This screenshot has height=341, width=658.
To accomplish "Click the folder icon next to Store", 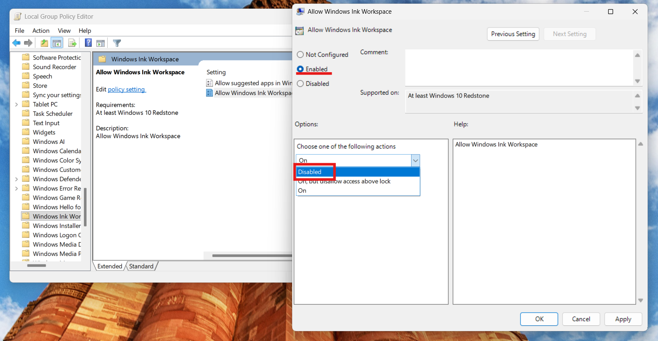I will (26, 85).
